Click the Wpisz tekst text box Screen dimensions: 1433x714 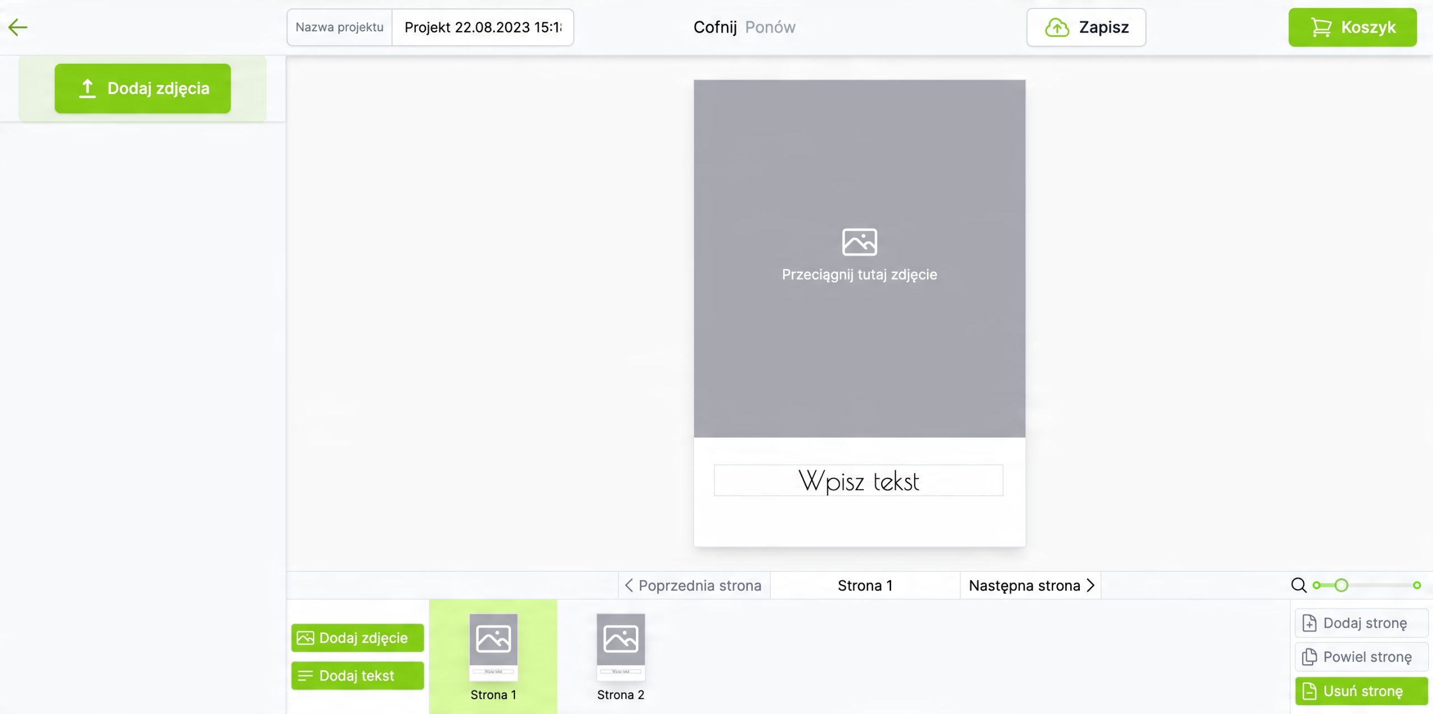pos(858,481)
